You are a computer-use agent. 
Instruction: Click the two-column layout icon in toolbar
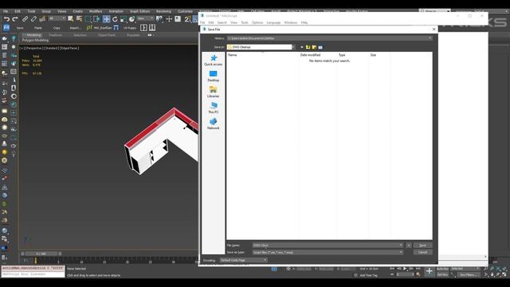[x=143, y=28]
